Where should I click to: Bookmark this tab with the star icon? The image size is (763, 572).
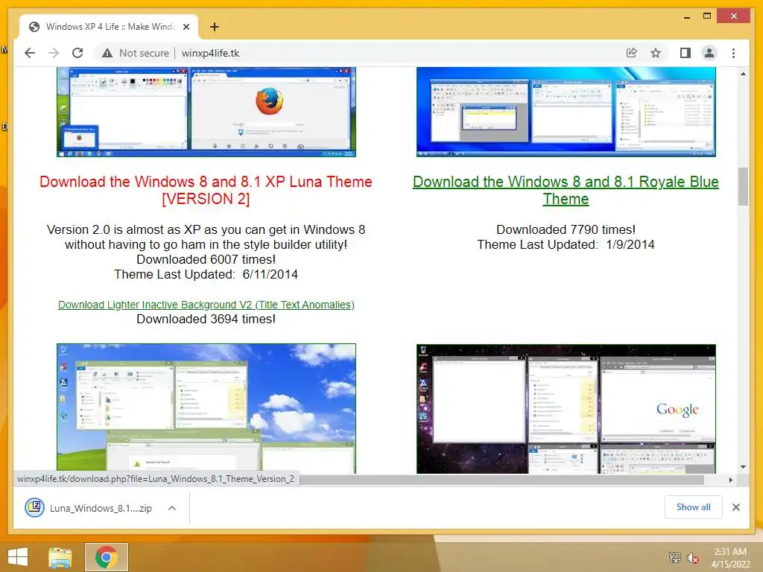click(656, 53)
